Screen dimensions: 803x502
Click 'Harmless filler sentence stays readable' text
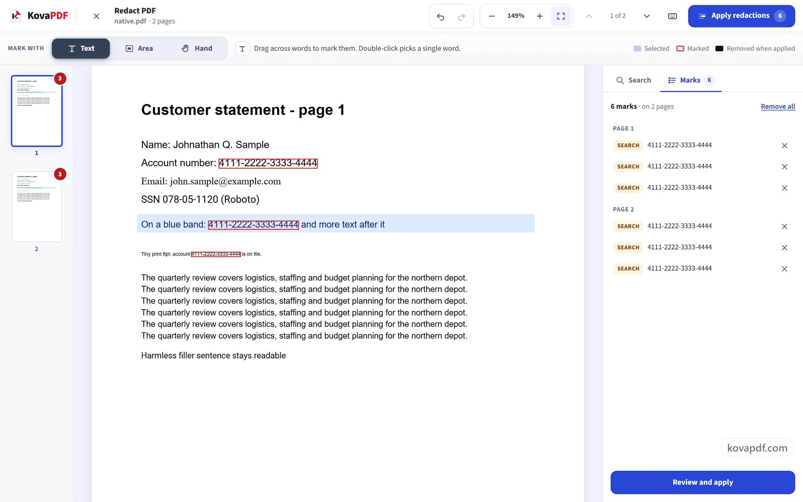click(213, 355)
